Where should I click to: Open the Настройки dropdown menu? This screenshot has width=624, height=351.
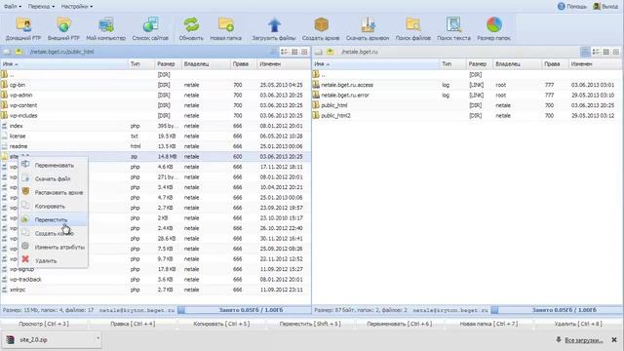coord(77,7)
